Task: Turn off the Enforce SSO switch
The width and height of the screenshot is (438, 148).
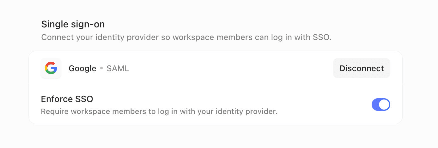Action: click(381, 105)
